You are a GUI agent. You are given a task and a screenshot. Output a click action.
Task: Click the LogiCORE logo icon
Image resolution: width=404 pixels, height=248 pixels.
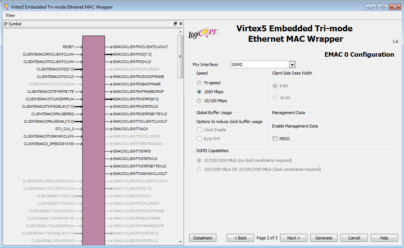tap(204, 33)
